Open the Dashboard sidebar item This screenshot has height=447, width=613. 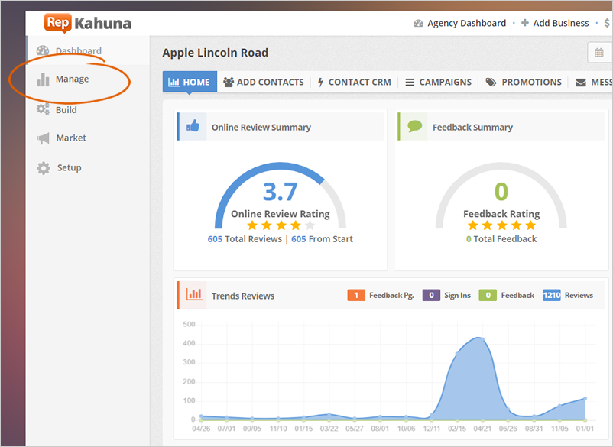coord(77,51)
